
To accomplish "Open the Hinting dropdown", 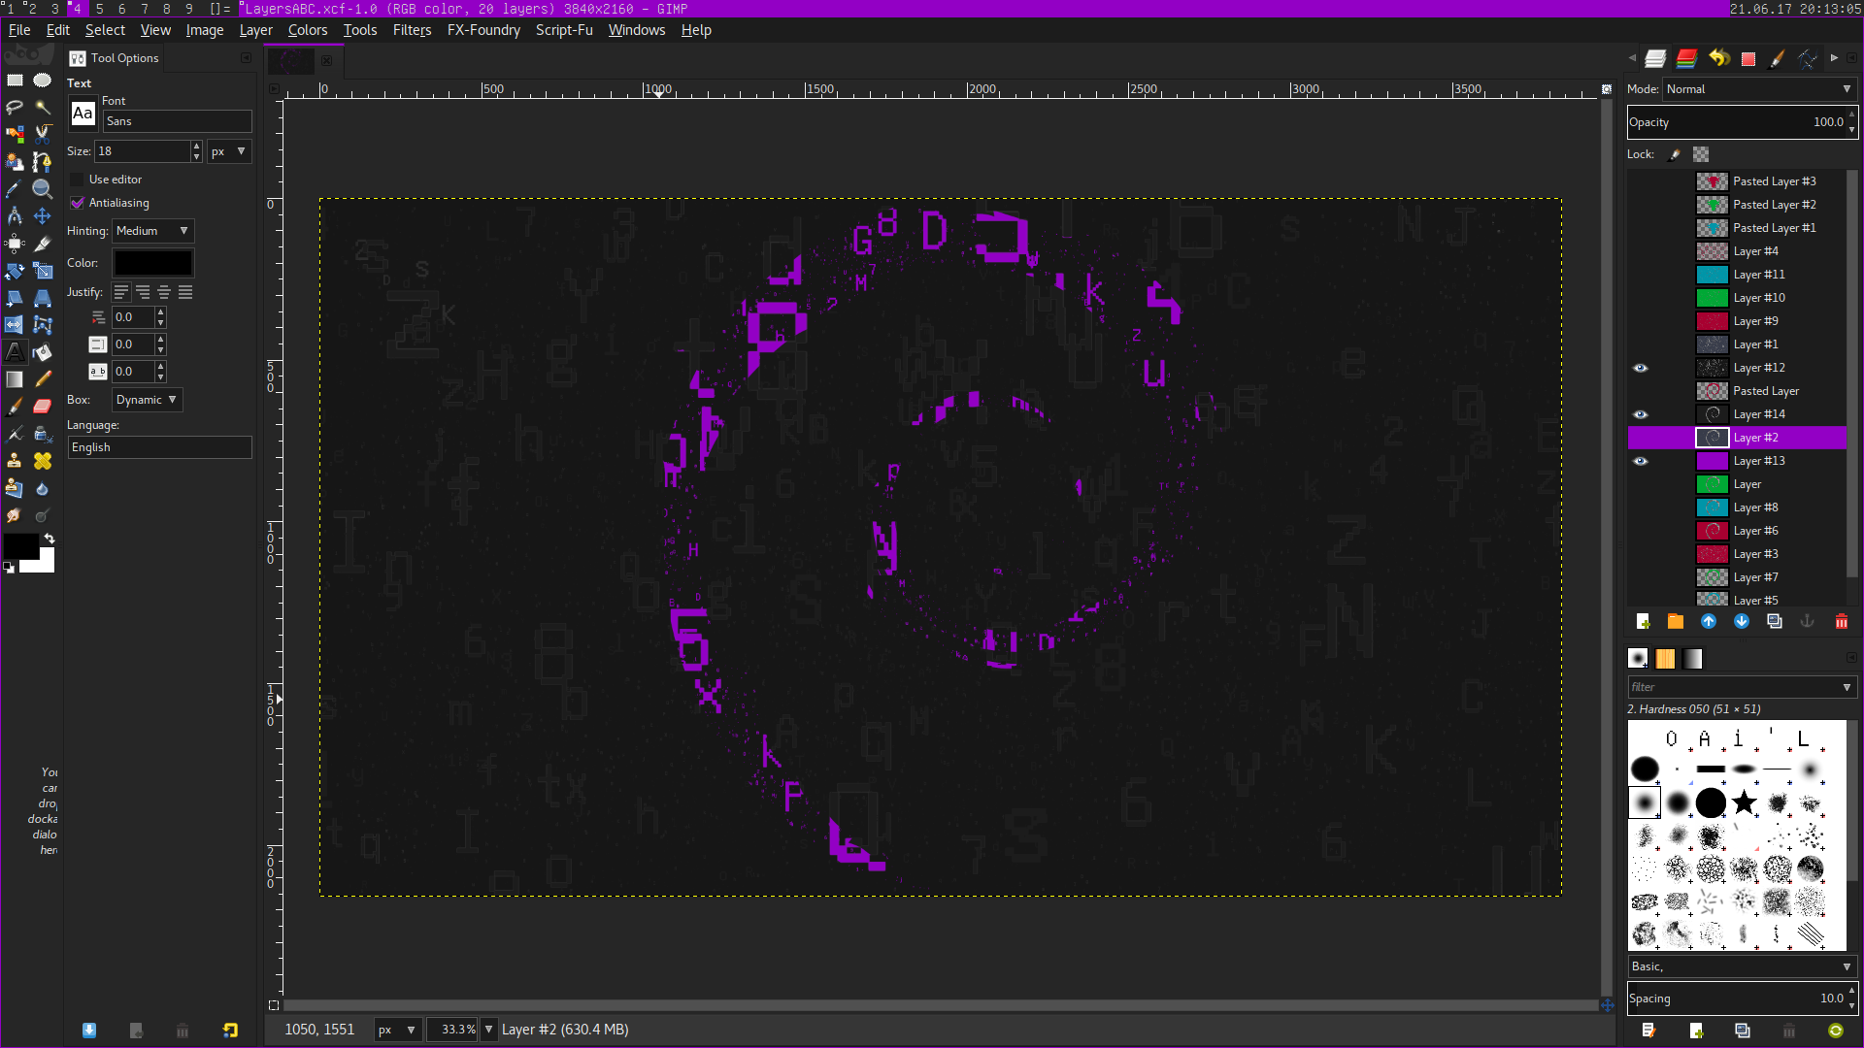I will (153, 231).
